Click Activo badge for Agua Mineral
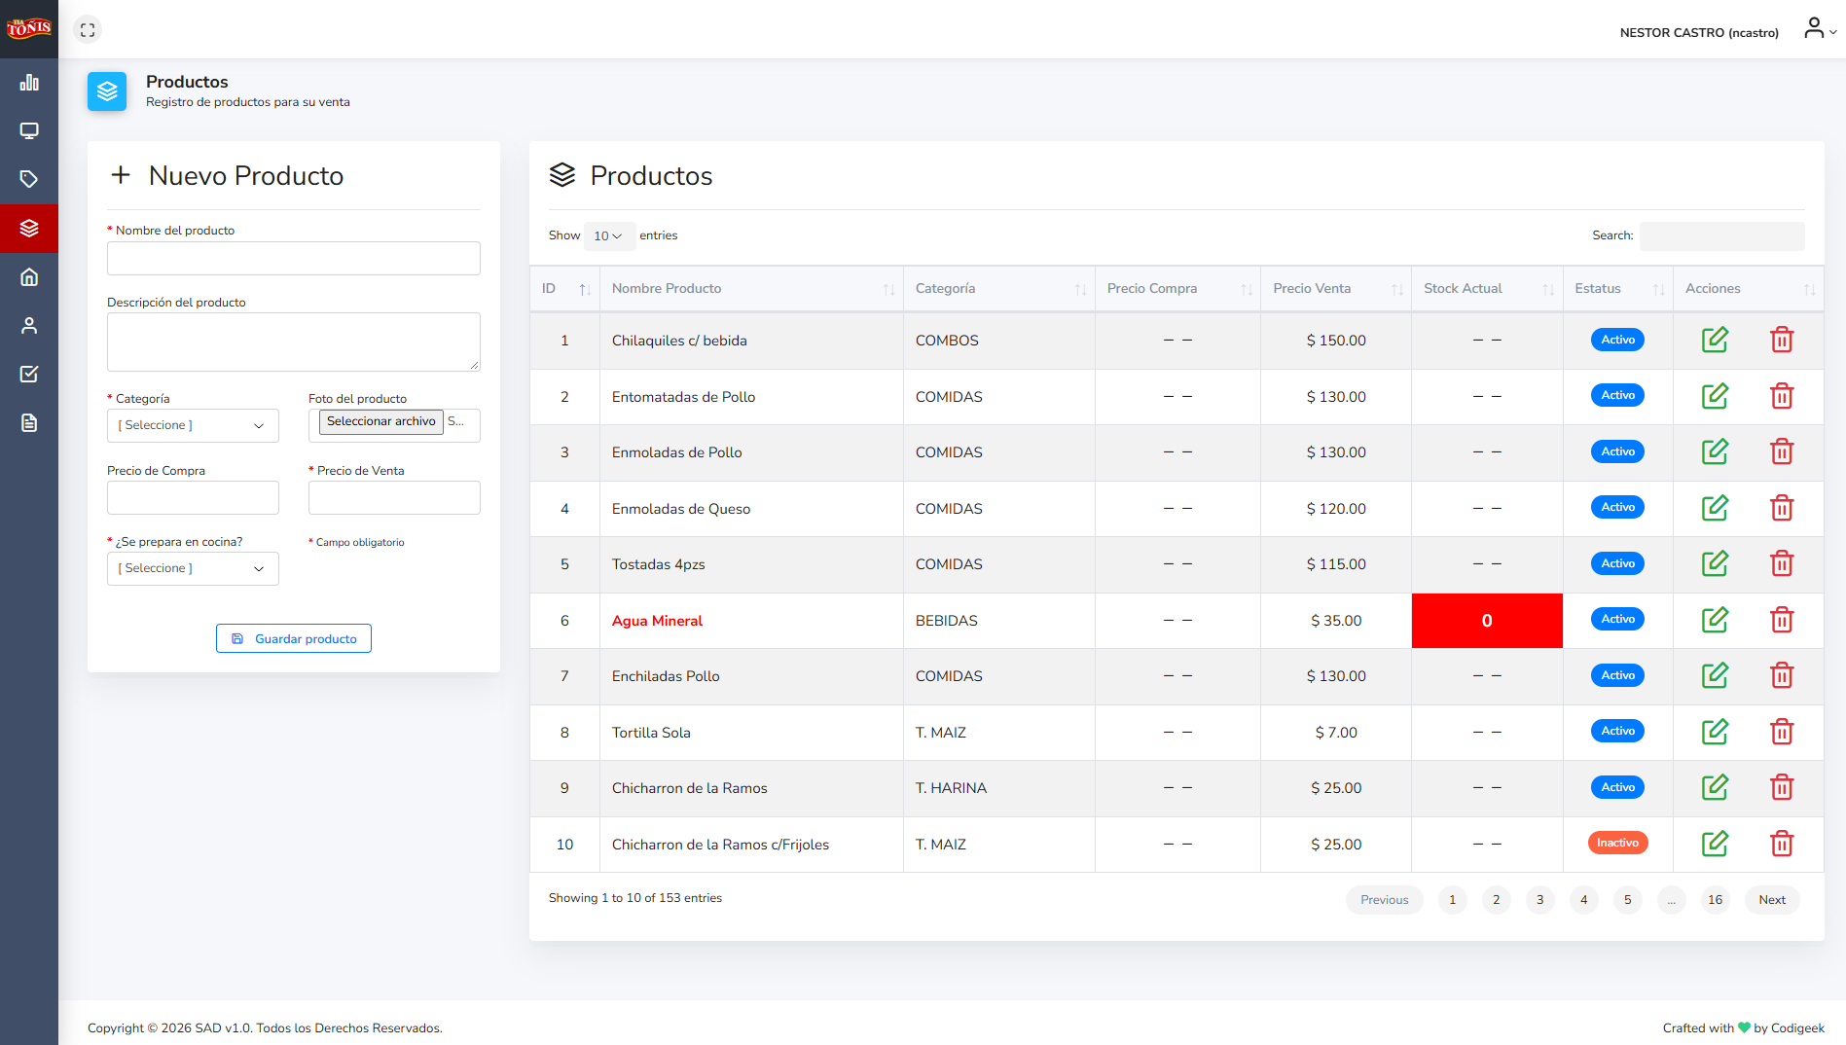 (1617, 619)
